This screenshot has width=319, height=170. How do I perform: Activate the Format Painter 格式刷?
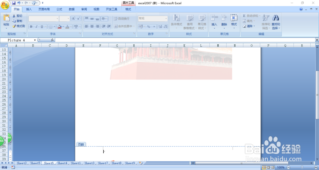(19, 26)
